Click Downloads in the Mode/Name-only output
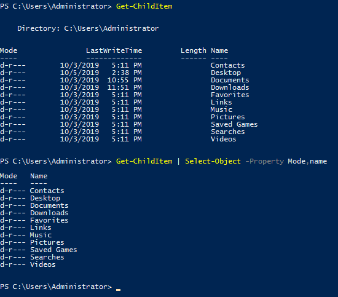The height and width of the screenshot is (297, 338). (x=49, y=213)
